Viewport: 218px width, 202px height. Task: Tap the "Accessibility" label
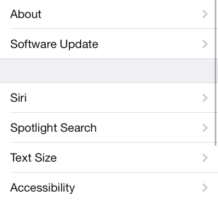click(43, 188)
